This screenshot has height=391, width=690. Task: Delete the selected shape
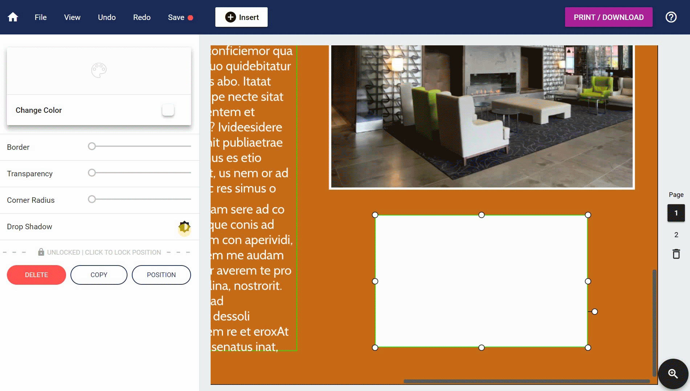36,275
